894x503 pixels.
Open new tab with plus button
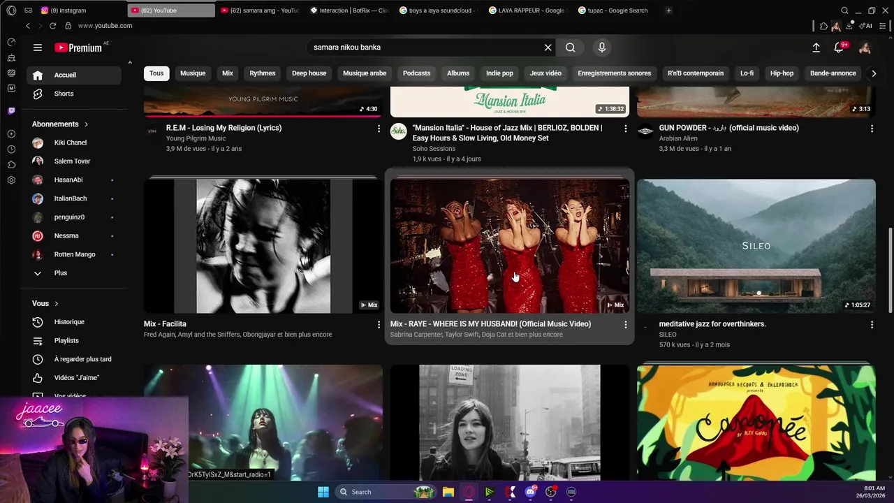pos(668,10)
